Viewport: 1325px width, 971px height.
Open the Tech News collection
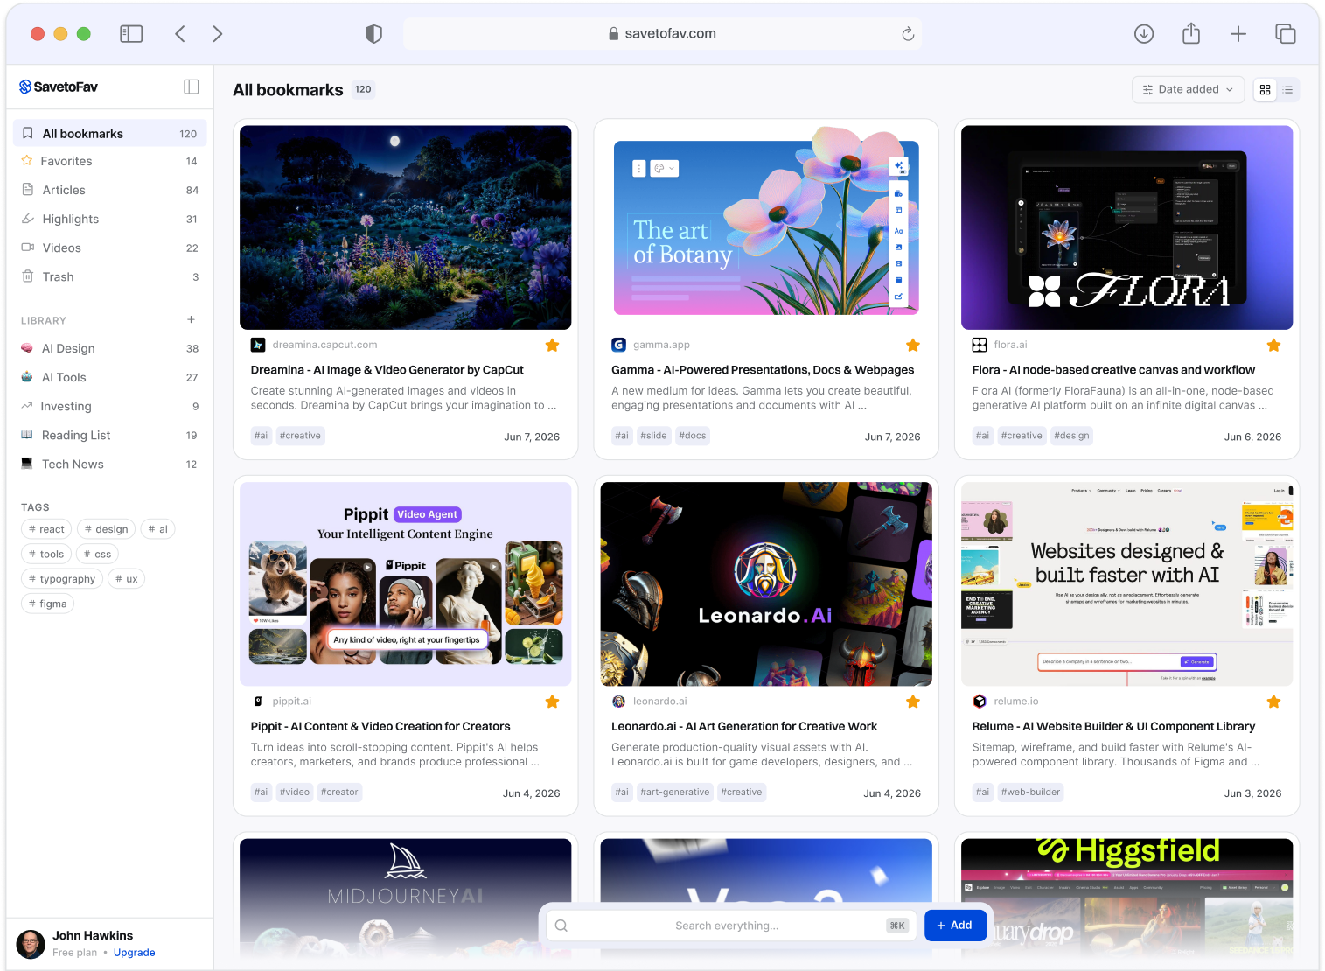(110, 464)
